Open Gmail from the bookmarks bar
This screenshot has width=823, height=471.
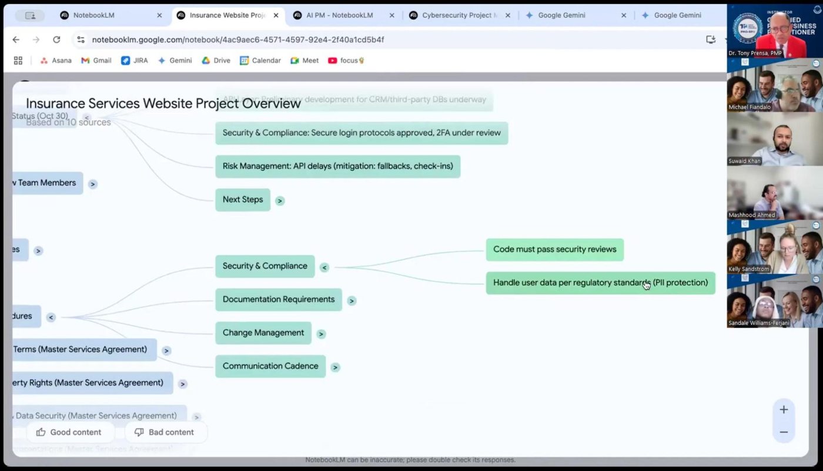96,60
